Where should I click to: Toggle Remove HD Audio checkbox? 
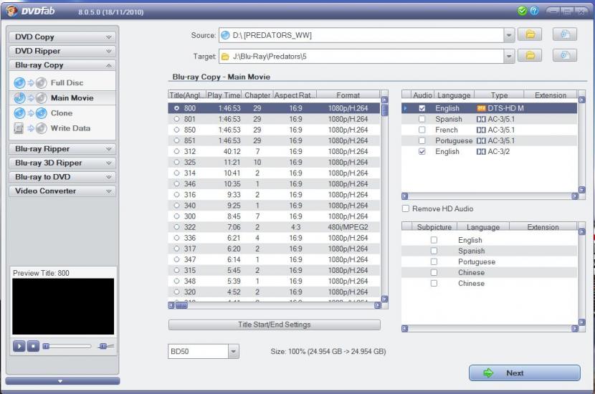[x=406, y=208]
